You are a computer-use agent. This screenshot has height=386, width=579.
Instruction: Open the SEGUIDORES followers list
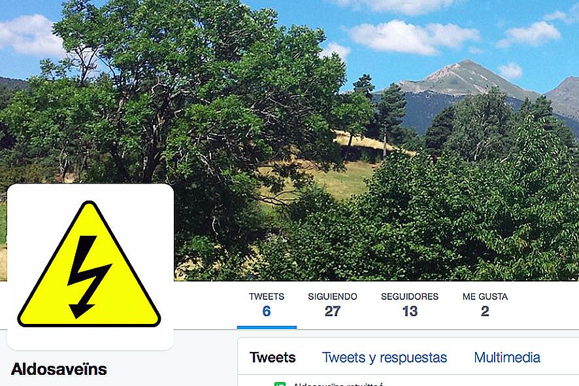tap(410, 297)
